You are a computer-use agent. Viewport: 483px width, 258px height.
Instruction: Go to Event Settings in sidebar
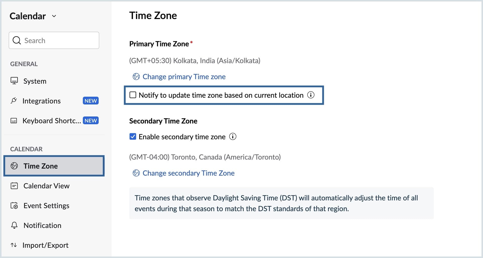click(x=46, y=206)
